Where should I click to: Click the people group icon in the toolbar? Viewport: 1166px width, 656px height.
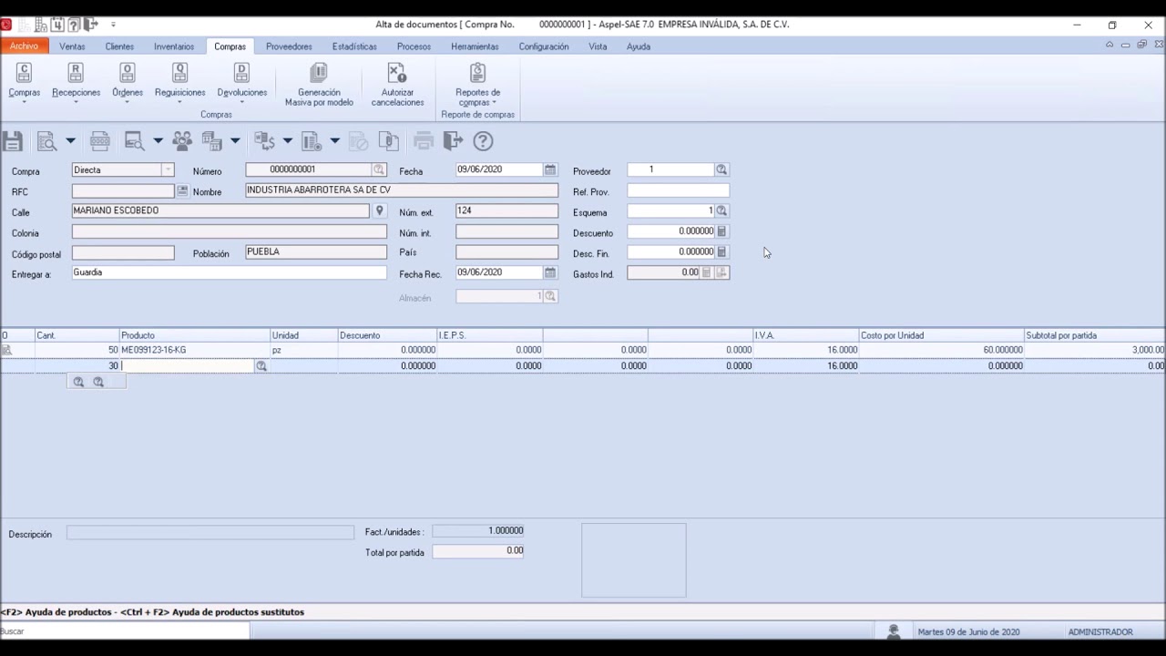[182, 141]
